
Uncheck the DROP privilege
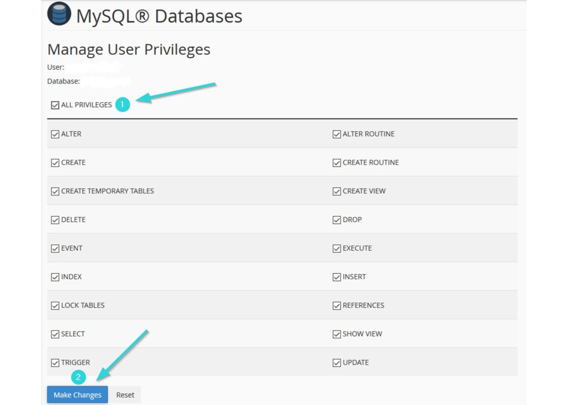click(x=337, y=220)
